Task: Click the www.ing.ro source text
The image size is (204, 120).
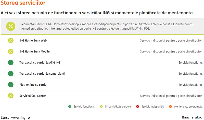Action: (x=21, y=117)
